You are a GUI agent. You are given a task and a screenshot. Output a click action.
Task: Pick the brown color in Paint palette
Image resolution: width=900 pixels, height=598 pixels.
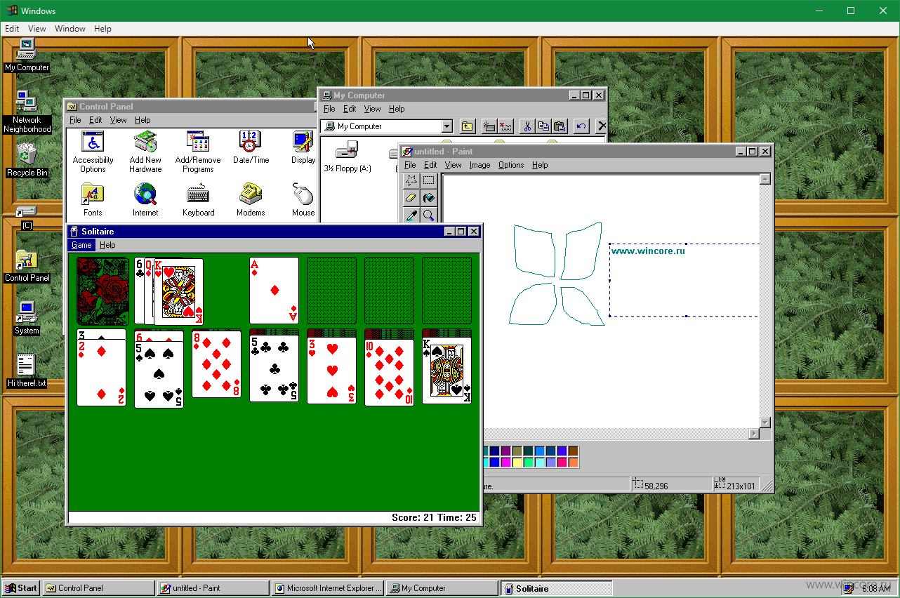(574, 451)
